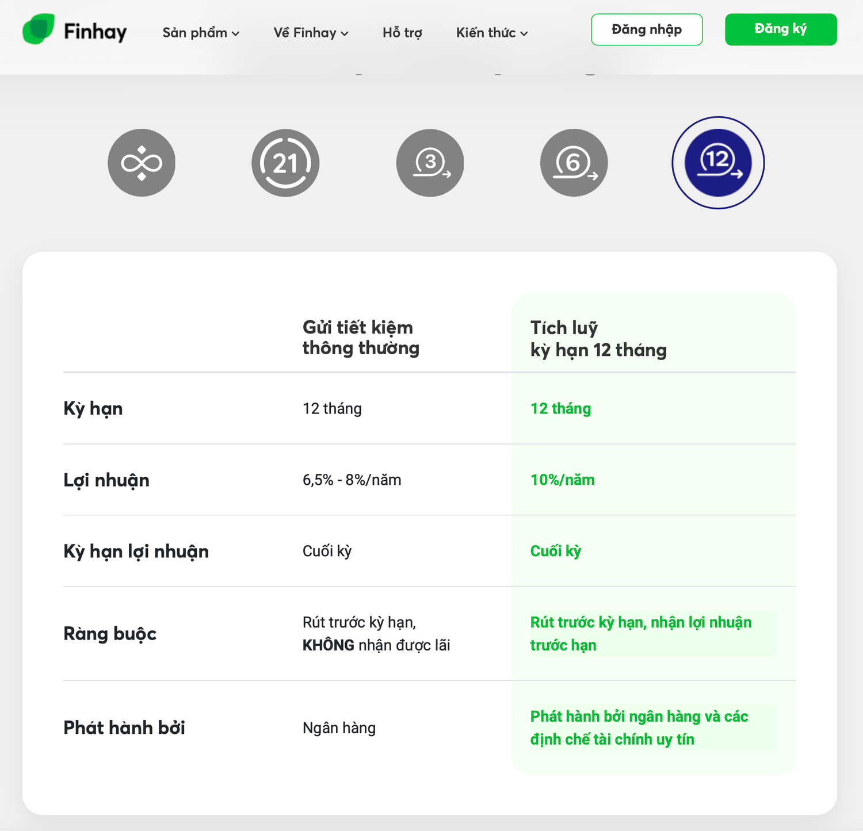
Task: Open the Hỗ trợ menu item
Action: (x=402, y=33)
